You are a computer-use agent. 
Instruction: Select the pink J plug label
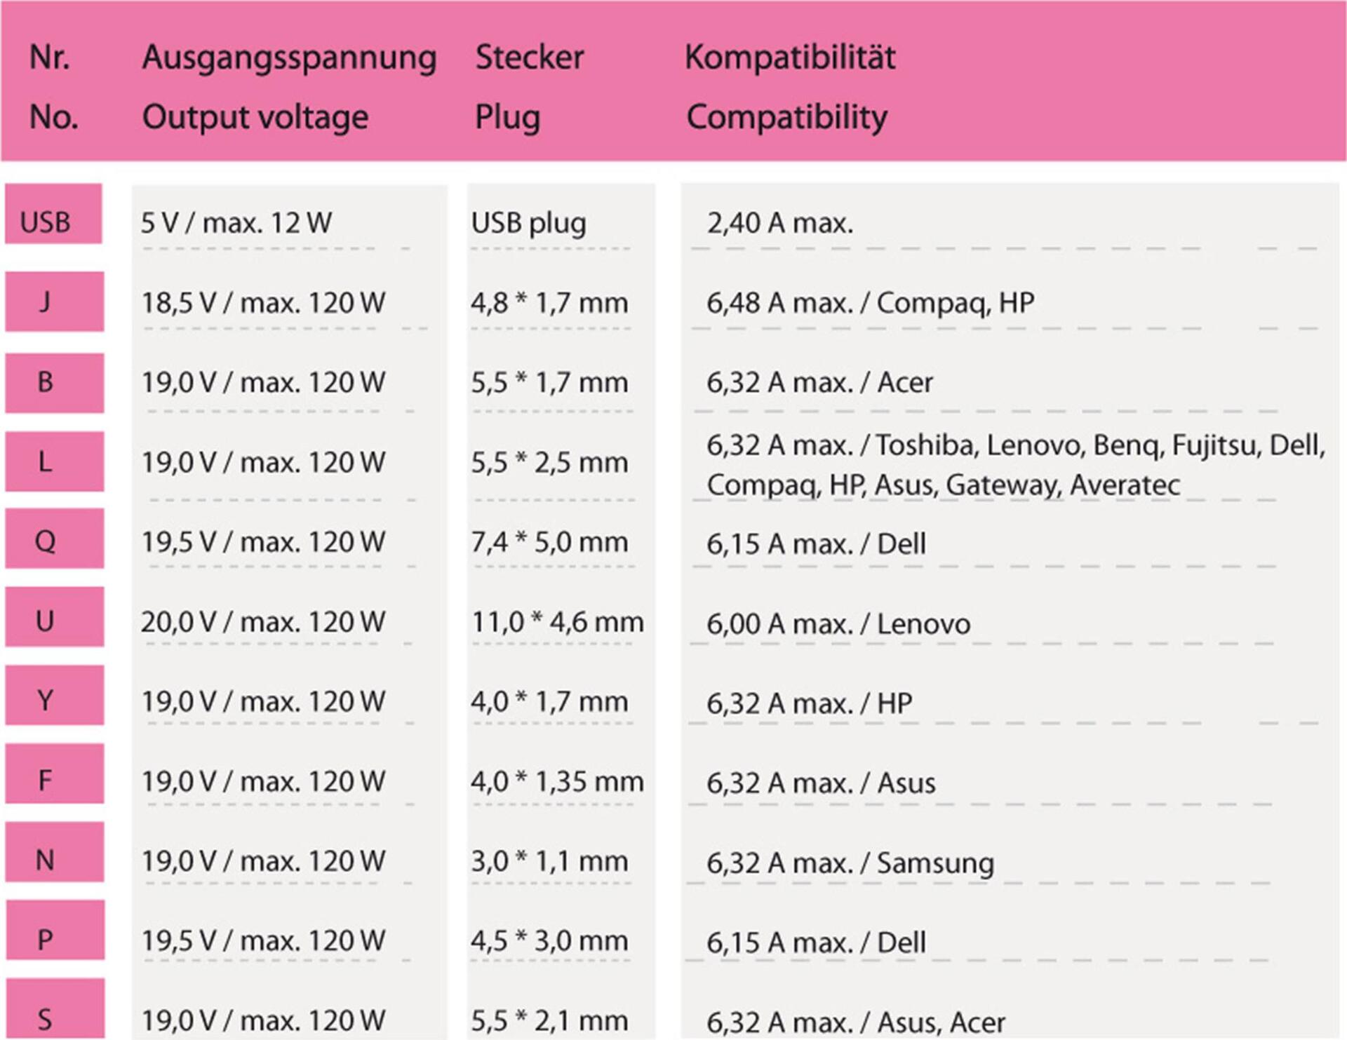click(x=55, y=302)
